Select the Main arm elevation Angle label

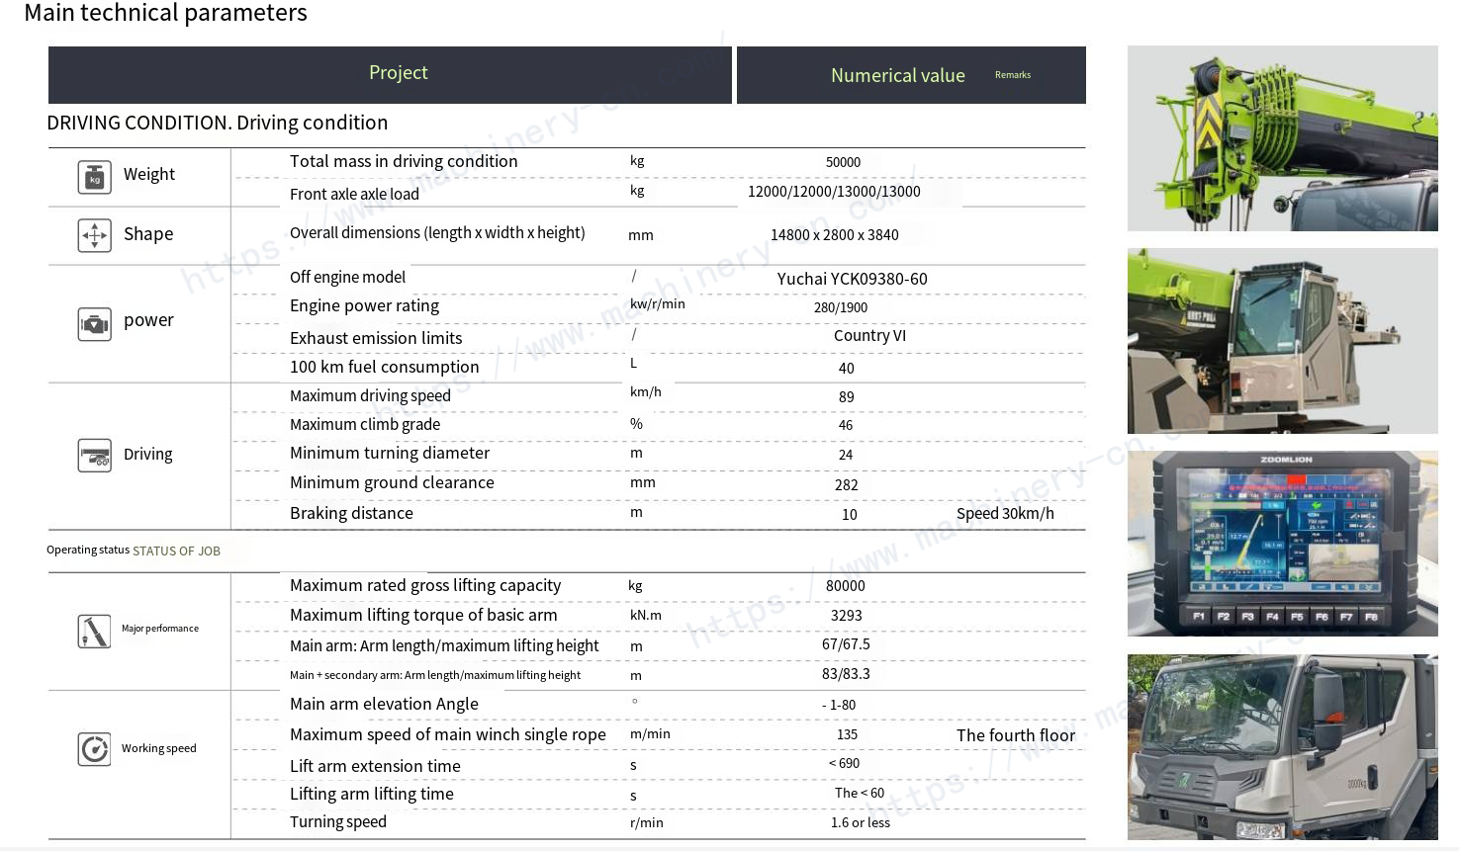[x=384, y=705]
